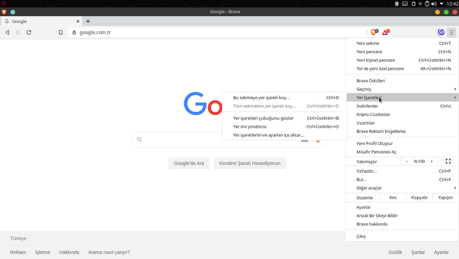Viewport: 459px width, 259px height.
Task: Click the volume icon in system tray
Action: [x=434, y=4]
